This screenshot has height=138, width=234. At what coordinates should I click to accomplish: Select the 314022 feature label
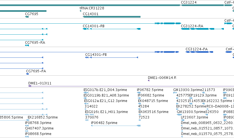pos(91,106)
